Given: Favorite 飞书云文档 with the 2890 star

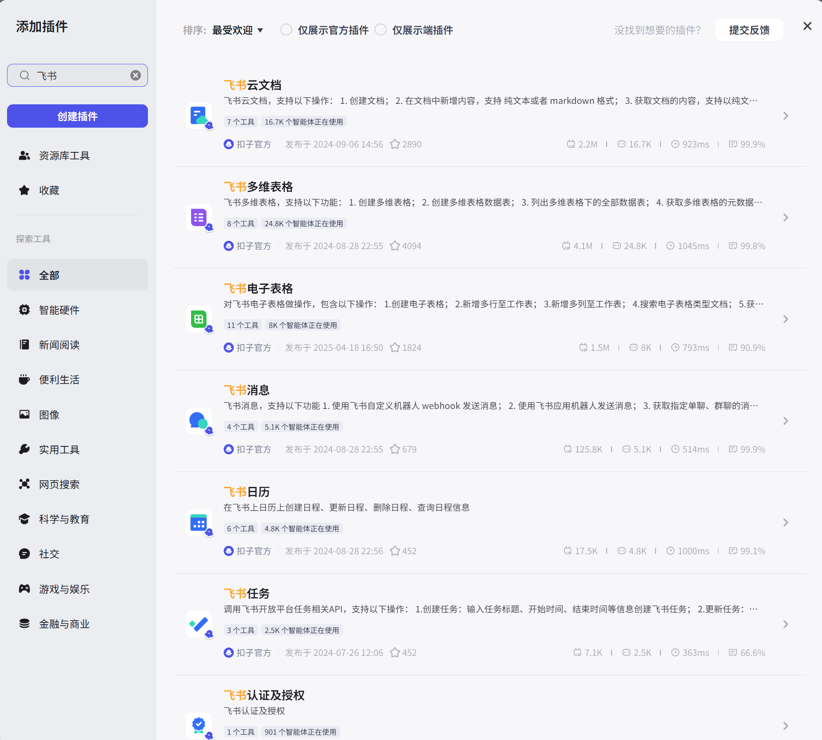Looking at the screenshot, I should point(395,144).
